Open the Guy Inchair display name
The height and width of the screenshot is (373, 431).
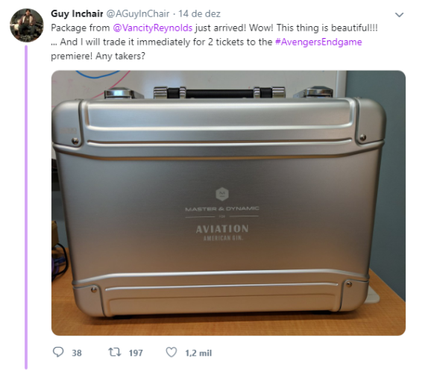pyautogui.click(x=77, y=13)
